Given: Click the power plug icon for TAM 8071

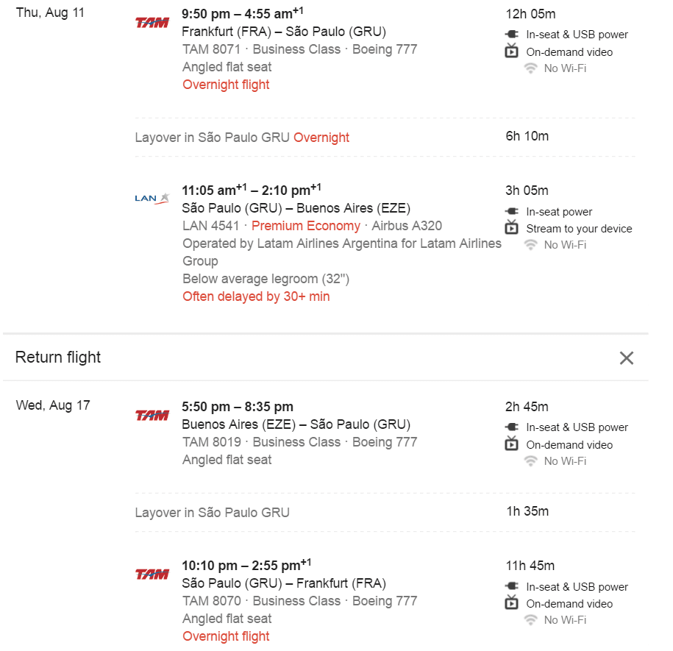Looking at the screenshot, I should [x=512, y=34].
